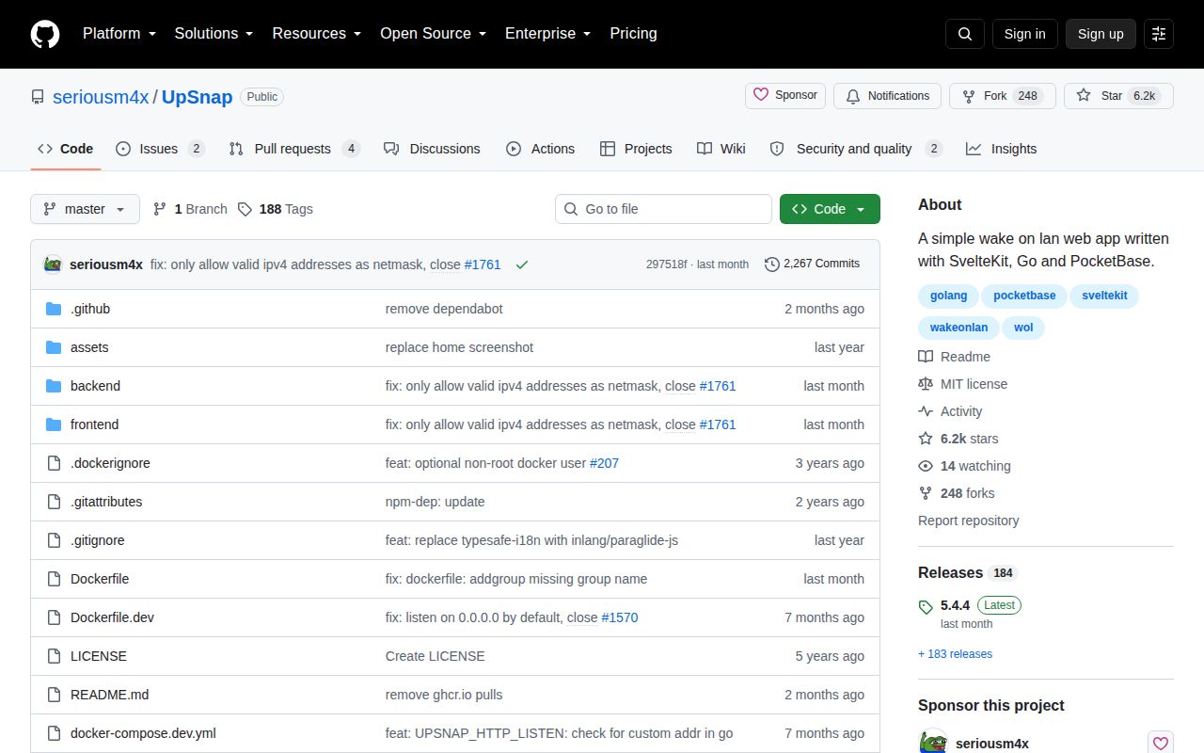Open the Pricing page

[x=633, y=34]
